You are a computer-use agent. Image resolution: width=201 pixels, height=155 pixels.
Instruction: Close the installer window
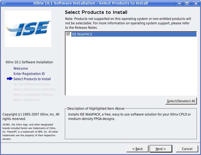pyautogui.click(x=194, y=3)
